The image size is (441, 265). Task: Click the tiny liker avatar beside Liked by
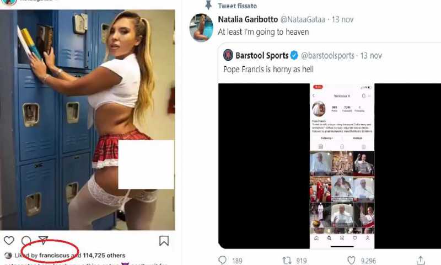click(x=8, y=256)
